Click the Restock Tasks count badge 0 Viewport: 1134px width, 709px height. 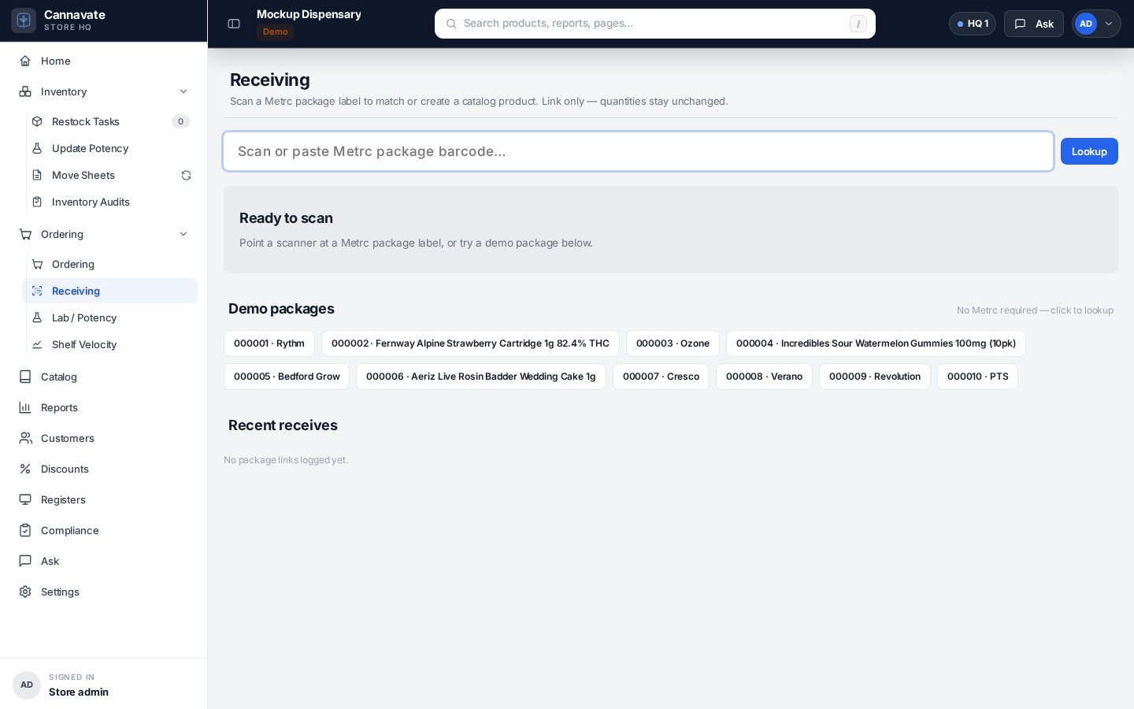pyautogui.click(x=180, y=121)
